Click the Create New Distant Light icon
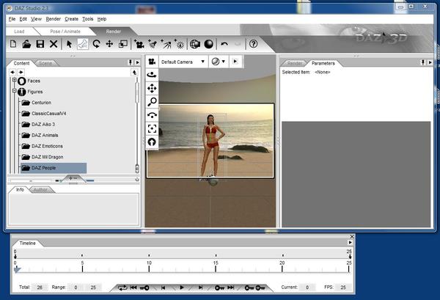This screenshot has height=300, width=440. (x=166, y=44)
